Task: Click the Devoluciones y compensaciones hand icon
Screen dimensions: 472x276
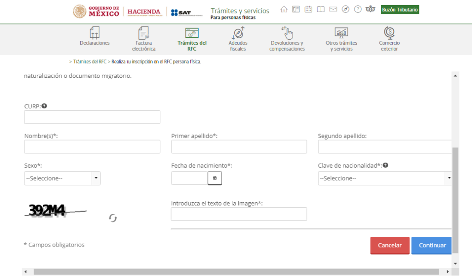Action: tap(287, 33)
